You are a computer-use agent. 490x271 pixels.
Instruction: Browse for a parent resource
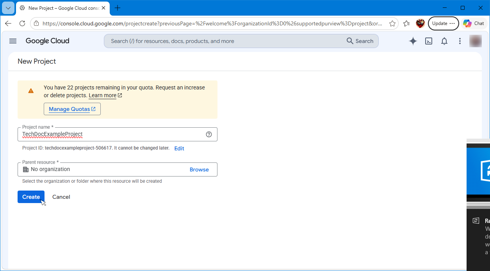(x=199, y=169)
